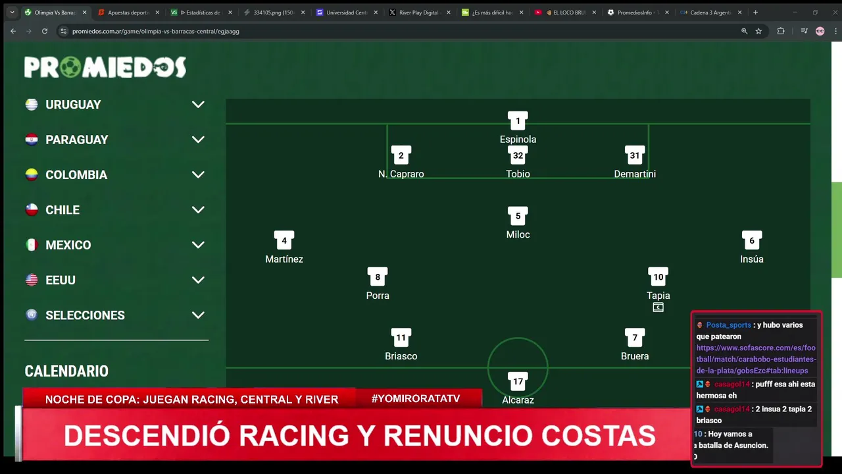The image size is (842, 474).
Task: Expand the Colombia leagues section
Action: click(198, 174)
